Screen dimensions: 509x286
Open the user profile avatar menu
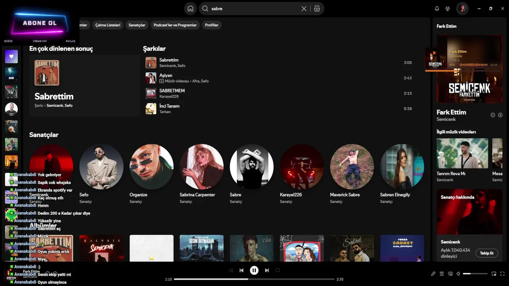[462, 9]
